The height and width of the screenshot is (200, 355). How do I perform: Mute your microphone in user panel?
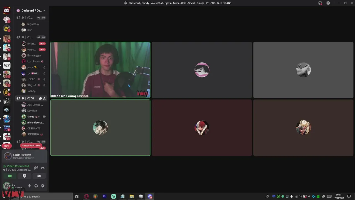pos(29,186)
